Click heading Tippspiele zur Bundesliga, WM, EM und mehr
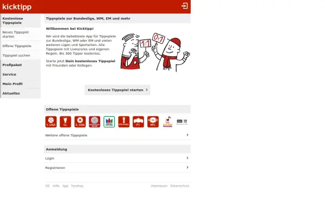Image resolution: width=325 pixels, height=203 pixels. pos(88,18)
